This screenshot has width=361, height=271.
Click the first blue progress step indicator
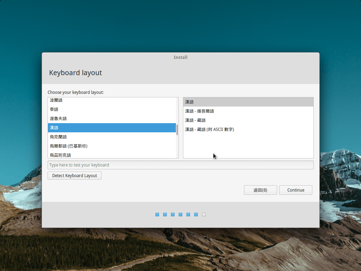tap(157, 215)
